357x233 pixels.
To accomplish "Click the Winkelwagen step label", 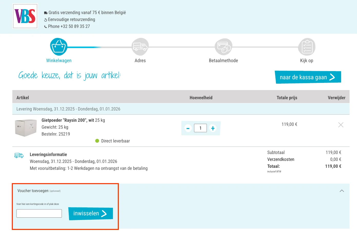I will click(59, 61).
